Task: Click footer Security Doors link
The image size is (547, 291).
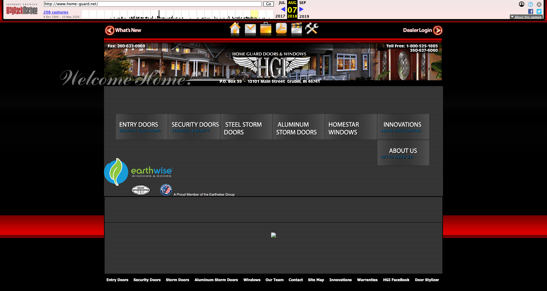Action: click(x=147, y=280)
